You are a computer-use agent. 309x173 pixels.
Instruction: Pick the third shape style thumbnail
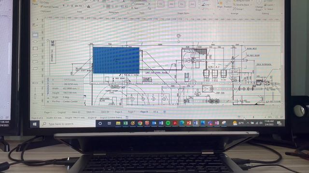(182, 4)
